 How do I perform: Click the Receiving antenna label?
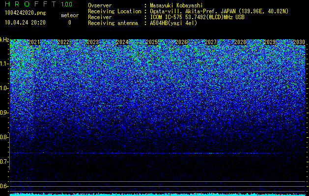pyautogui.click(x=113, y=23)
